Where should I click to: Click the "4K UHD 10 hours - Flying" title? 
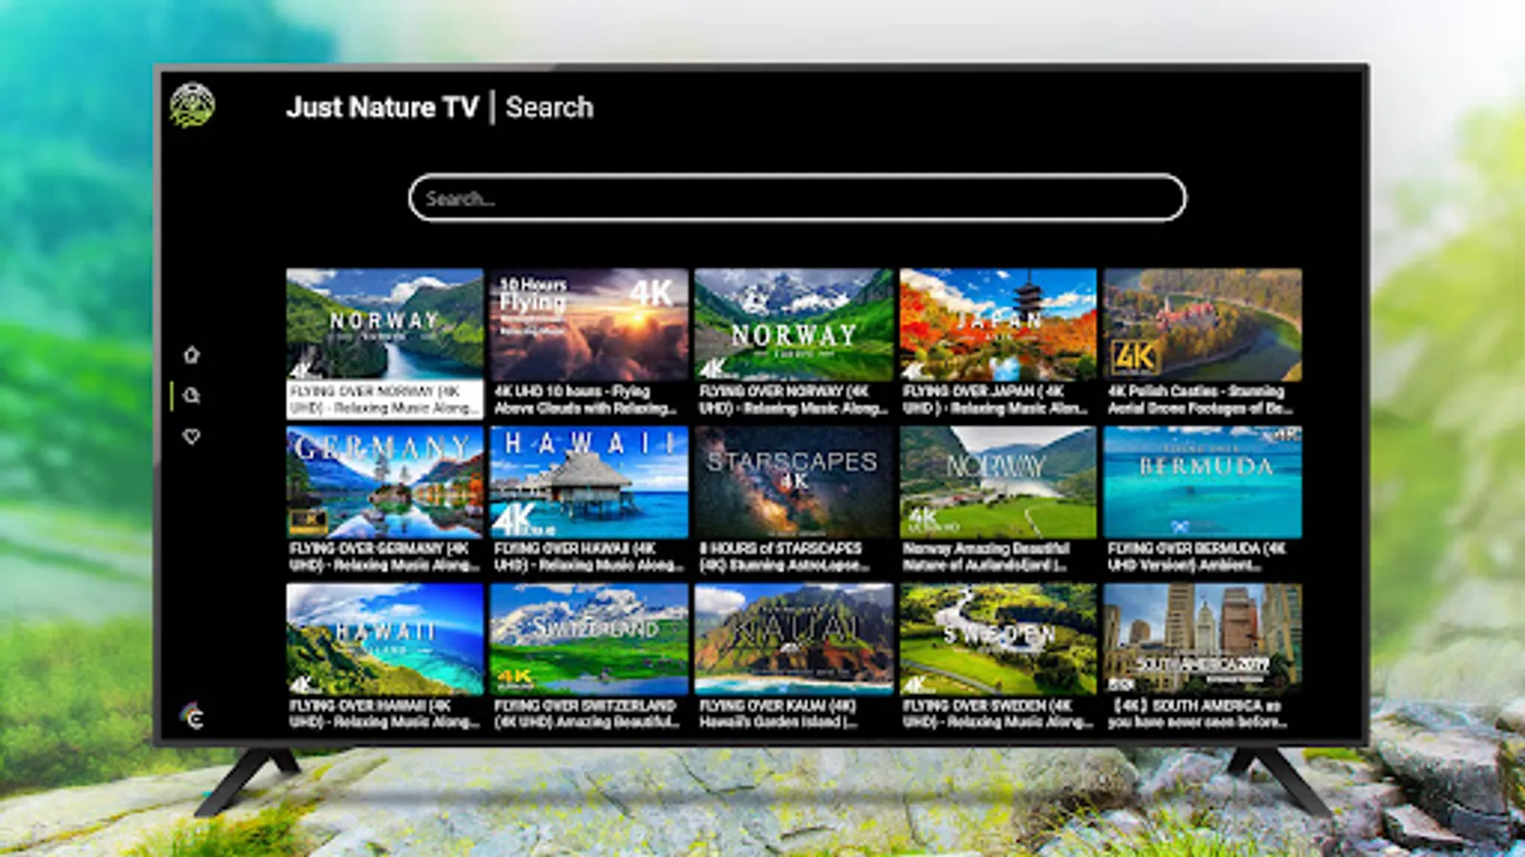[572, 391]
